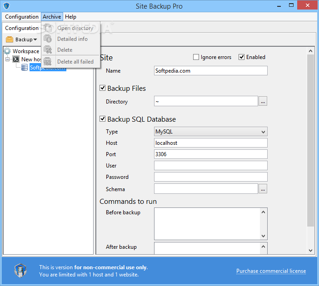
Task: Open the Configuration menu
Action: pyautogui.click(x=21, y=17)
